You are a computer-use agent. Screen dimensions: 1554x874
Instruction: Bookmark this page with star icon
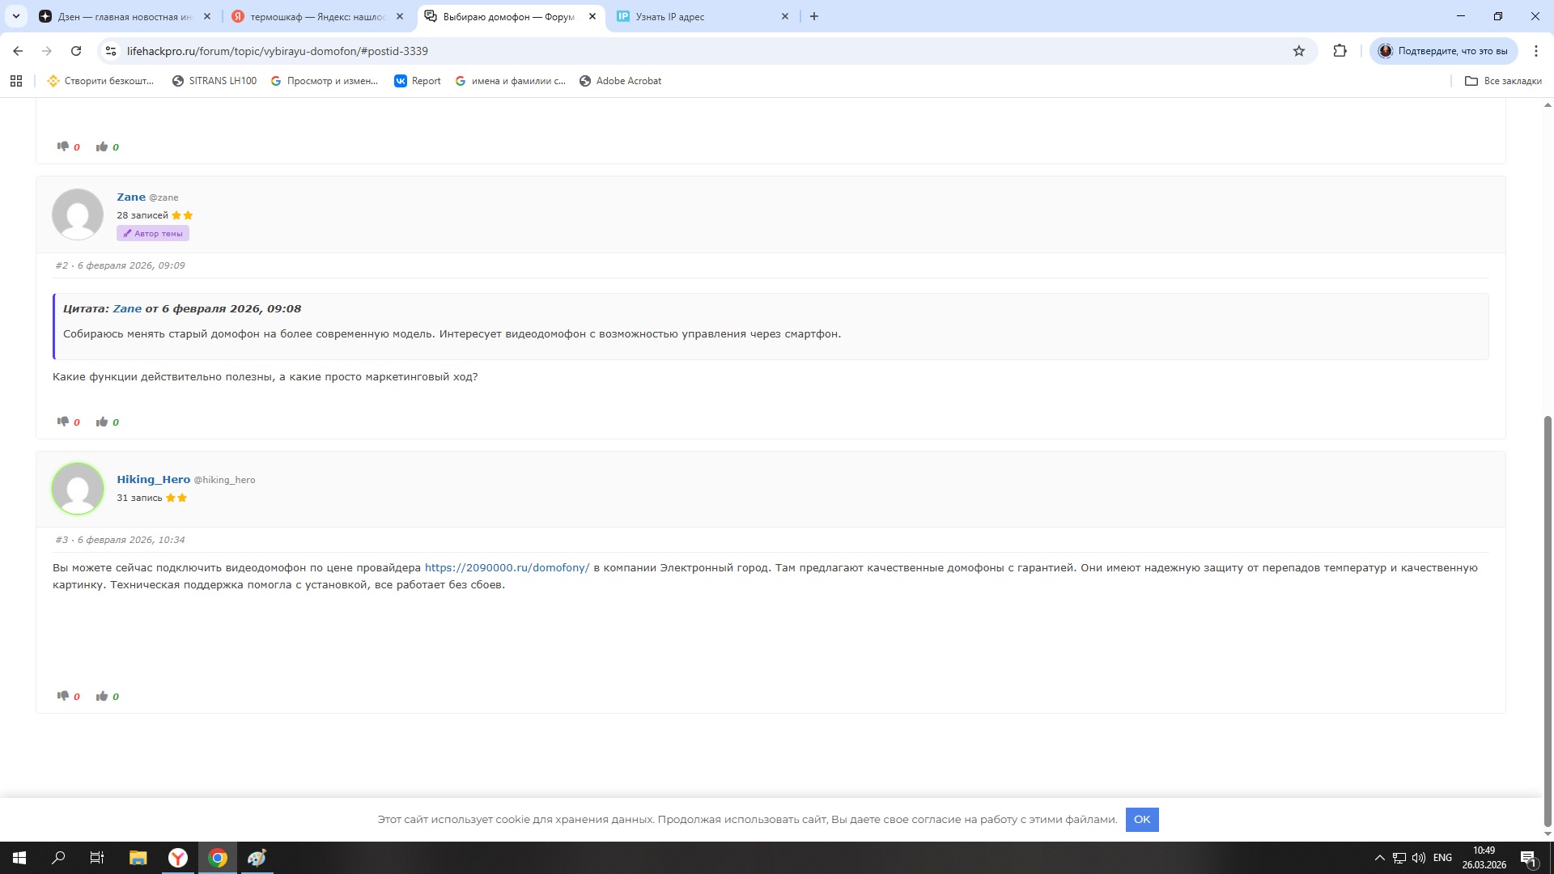click(1299, 51)
